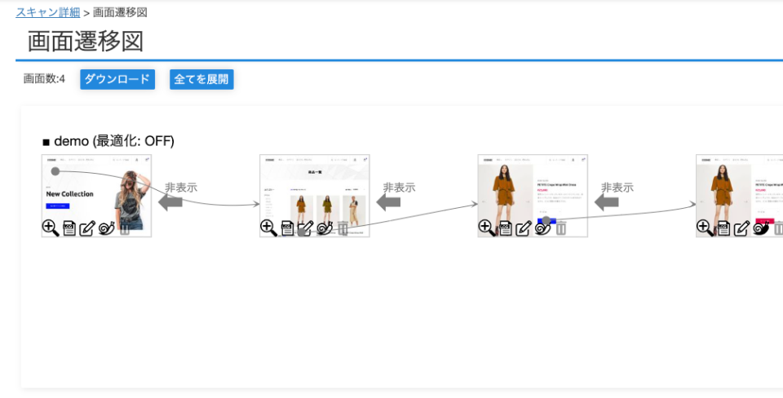The width and height of the screenshot is (783, 398).
Task: Click the snail icon on the fourth screen
Action: [761, 228]
